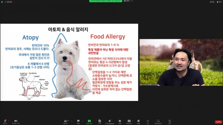The width and height of the screenshot is (223, 125).
Task: Open AI Companion
Action: pos(110,122)
